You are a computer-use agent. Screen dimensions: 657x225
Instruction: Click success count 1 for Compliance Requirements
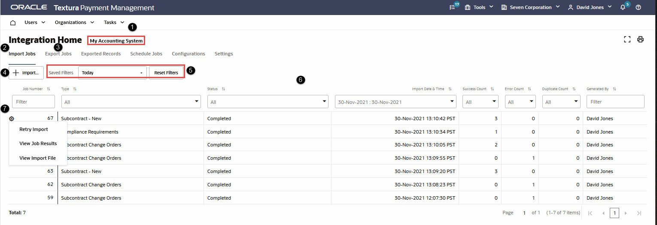[496, 132]
